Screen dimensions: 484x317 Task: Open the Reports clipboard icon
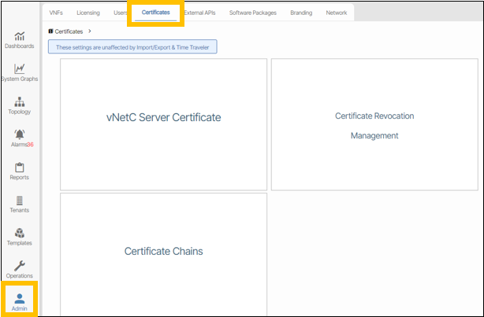(x=20, y=168)
